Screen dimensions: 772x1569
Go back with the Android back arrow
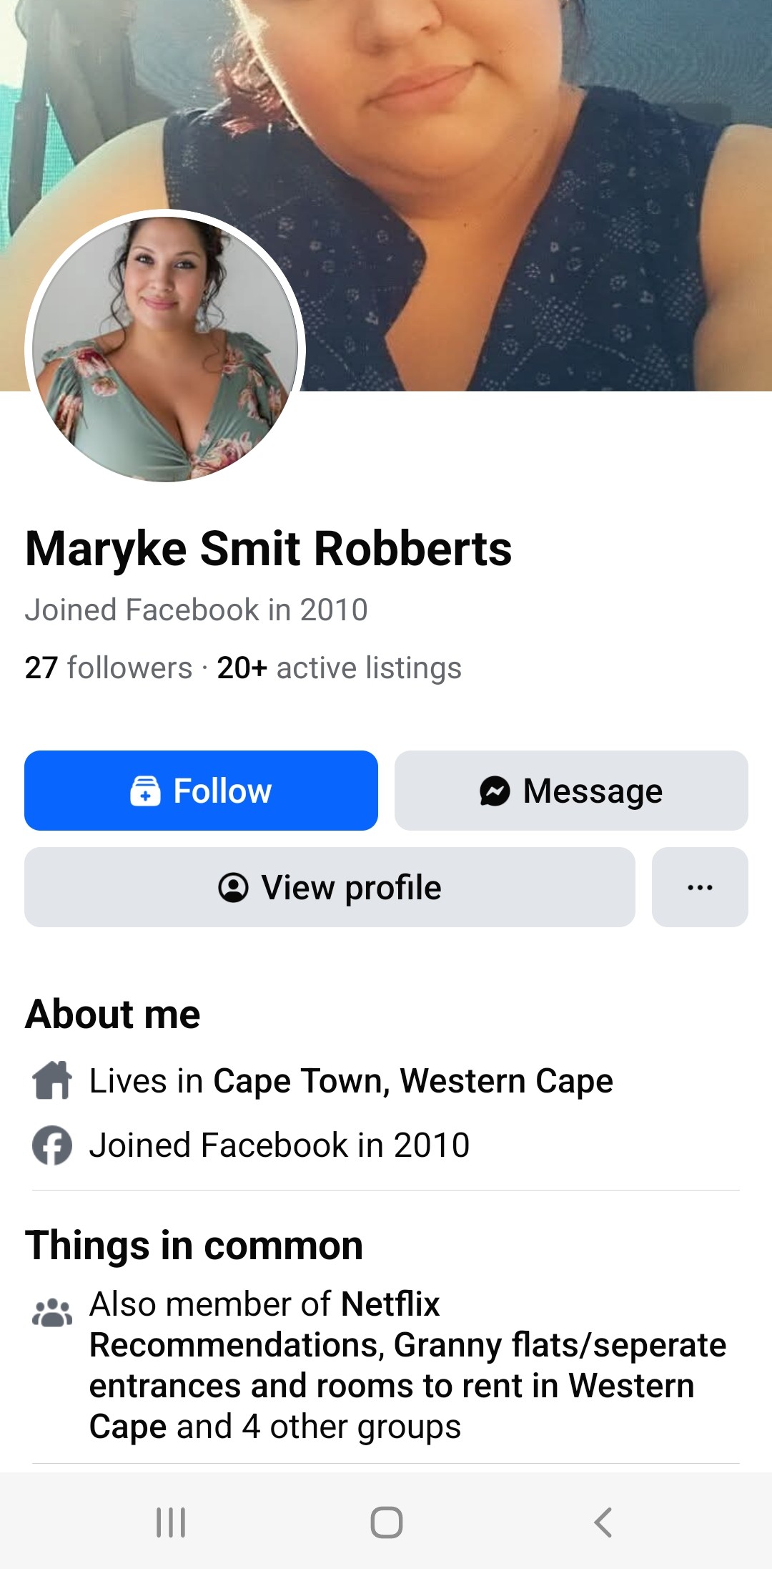point(603,1522)
